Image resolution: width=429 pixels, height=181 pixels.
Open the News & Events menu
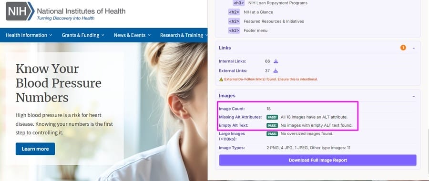132,35
